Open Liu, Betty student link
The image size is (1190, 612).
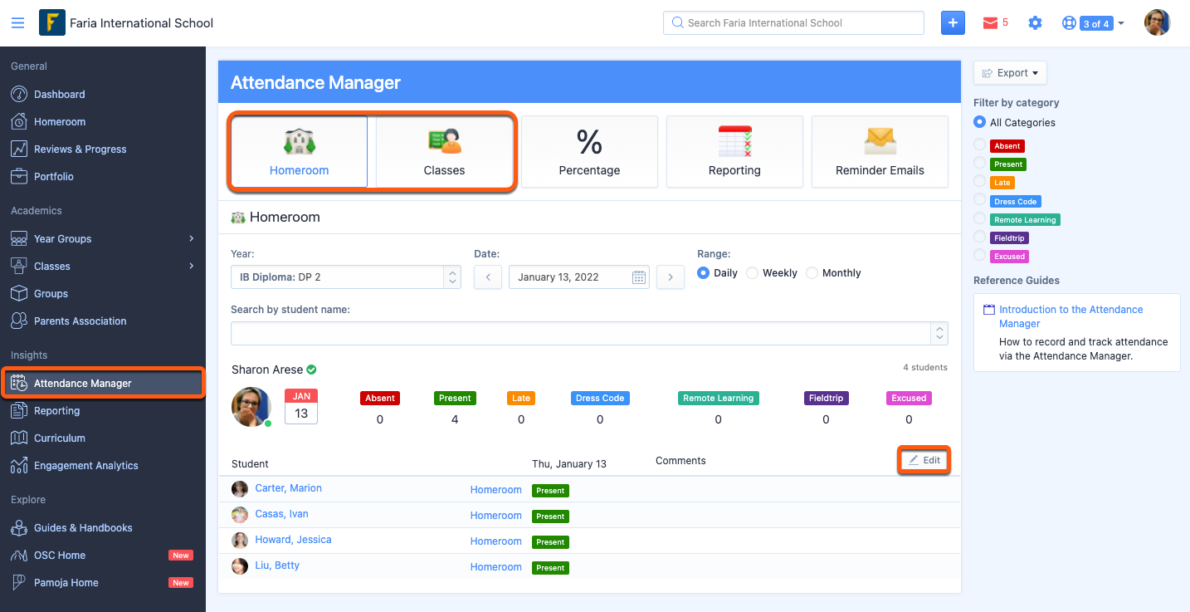(x=277, y=565)
